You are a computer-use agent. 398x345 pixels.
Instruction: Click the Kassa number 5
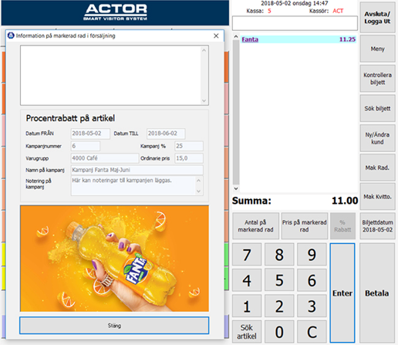[x=269, y=11]
